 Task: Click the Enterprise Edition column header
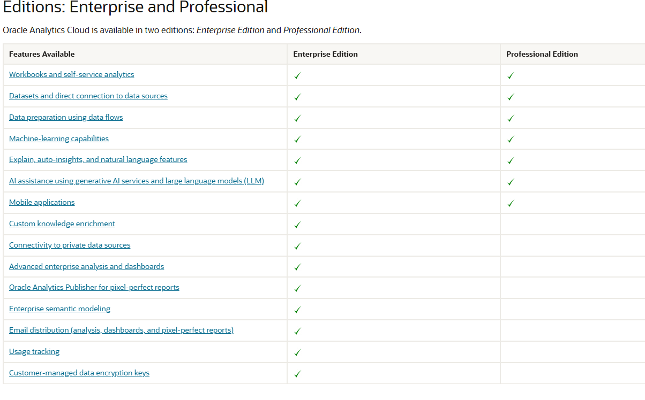point(325,54)
